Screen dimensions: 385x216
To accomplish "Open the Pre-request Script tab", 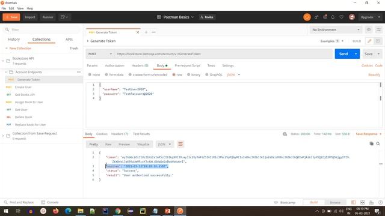I will coord(188,65).
